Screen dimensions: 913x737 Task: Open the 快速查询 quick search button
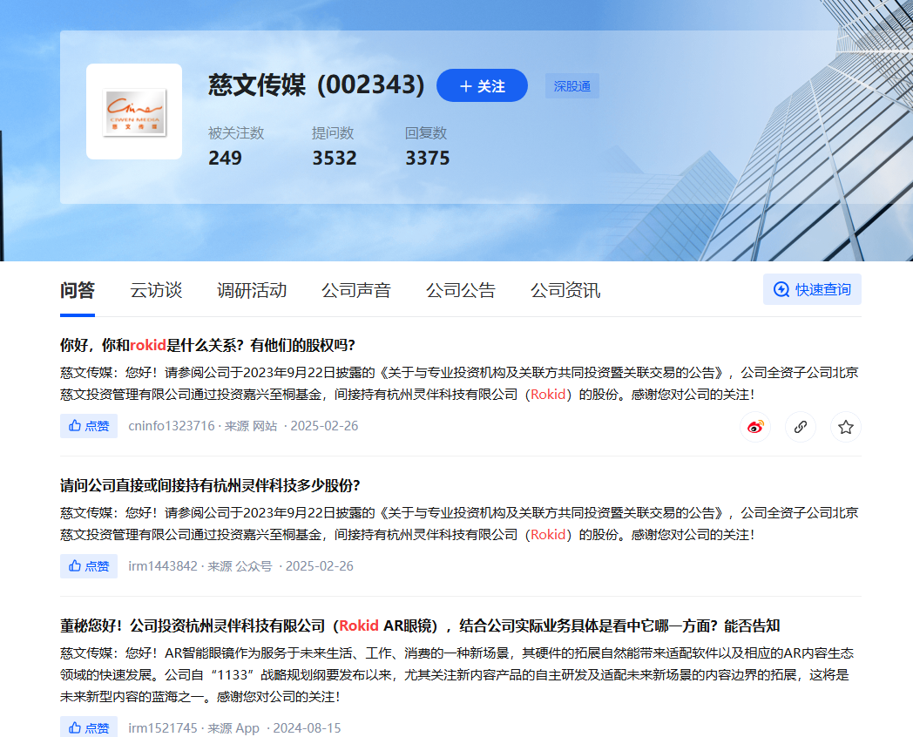pos(812,289)
